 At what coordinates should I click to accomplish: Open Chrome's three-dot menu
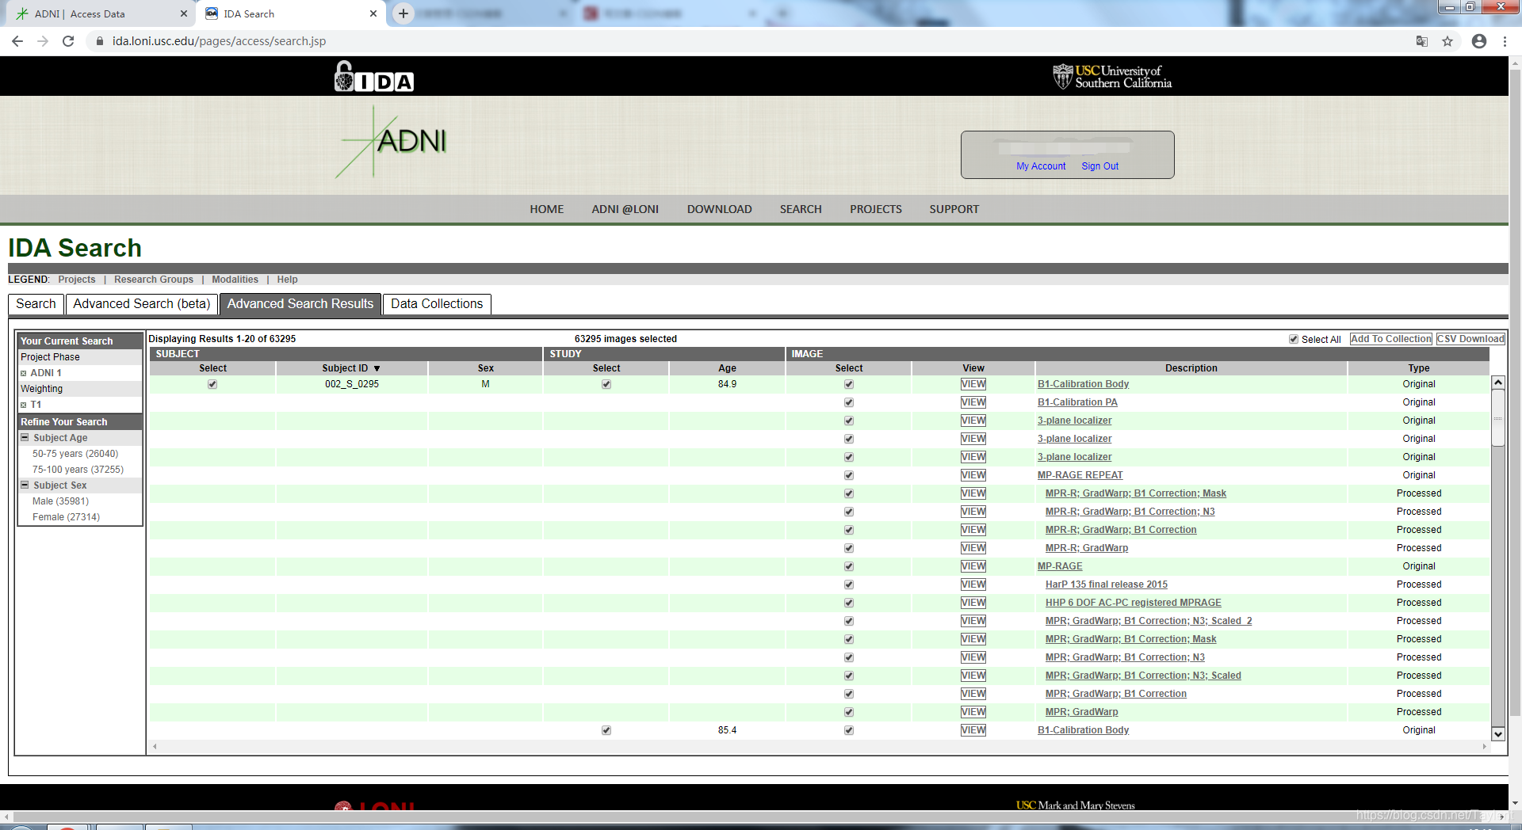[x=1505, y=41]
